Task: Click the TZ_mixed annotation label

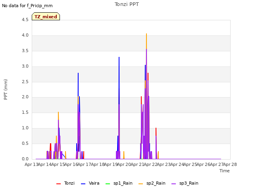Action: click(46, 16)
